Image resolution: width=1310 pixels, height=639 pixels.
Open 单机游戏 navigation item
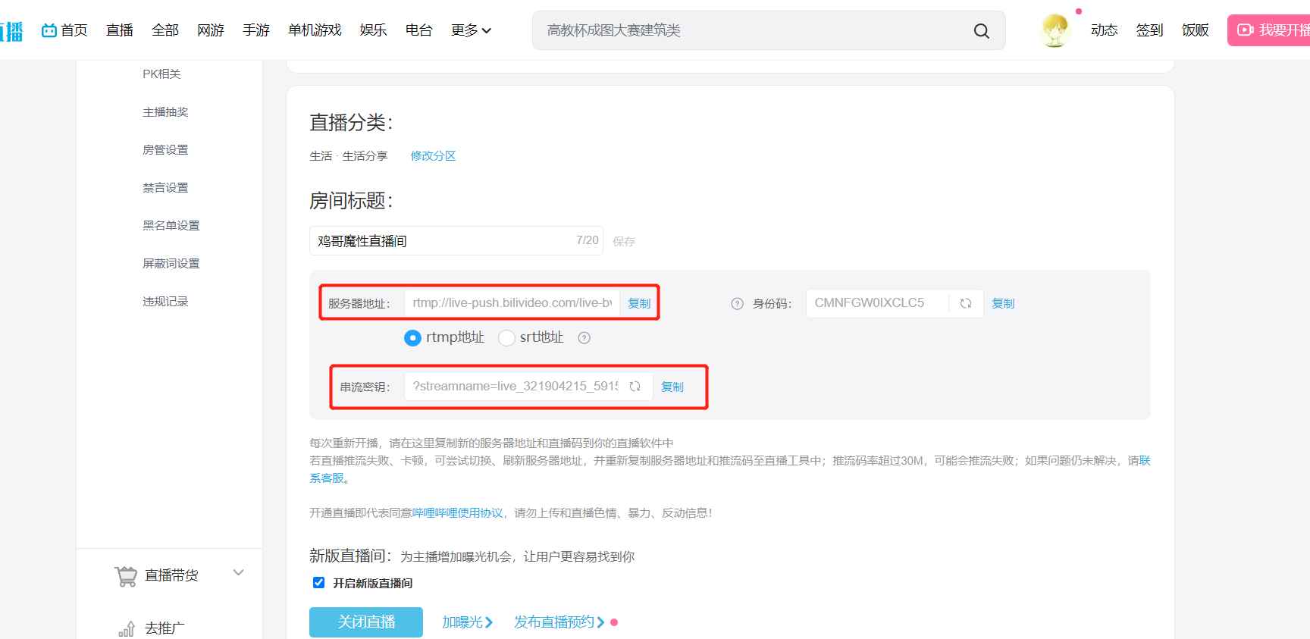pyautogui.click(x=315, y=30)
